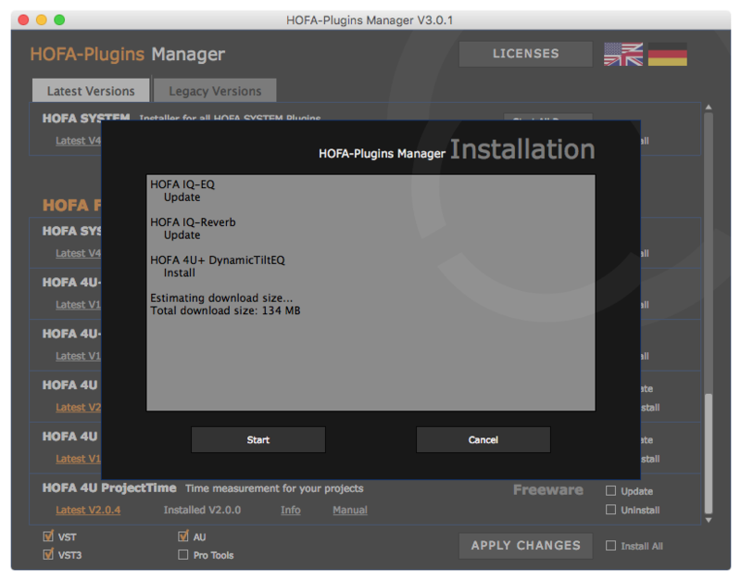Switch language to German flag
This screenshot has width=741, height=582.
click(667, 54)
